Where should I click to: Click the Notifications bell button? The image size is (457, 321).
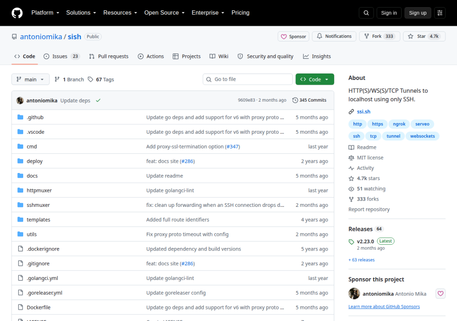point(334,37)
